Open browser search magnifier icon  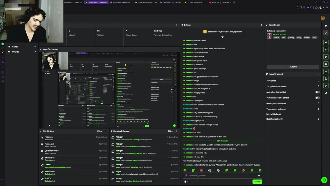[x=316, y=3]
